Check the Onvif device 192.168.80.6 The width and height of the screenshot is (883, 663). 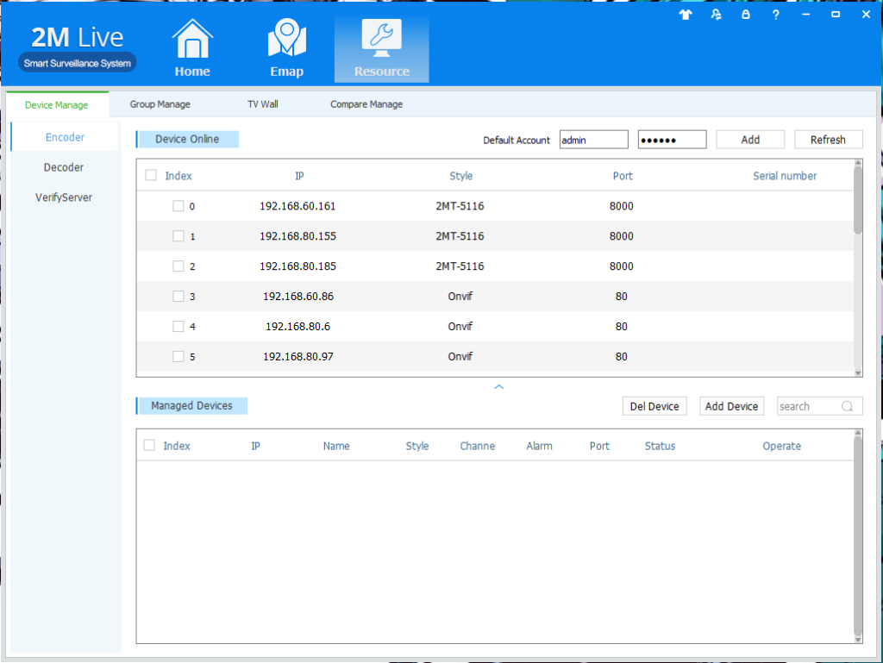pos(178,326)
